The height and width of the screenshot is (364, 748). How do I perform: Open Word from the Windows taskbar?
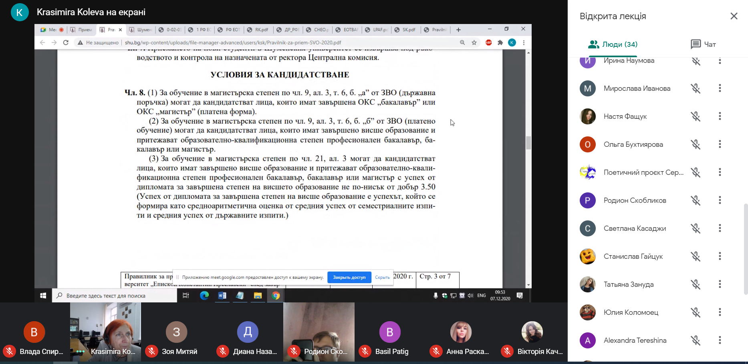click(222, 296)
